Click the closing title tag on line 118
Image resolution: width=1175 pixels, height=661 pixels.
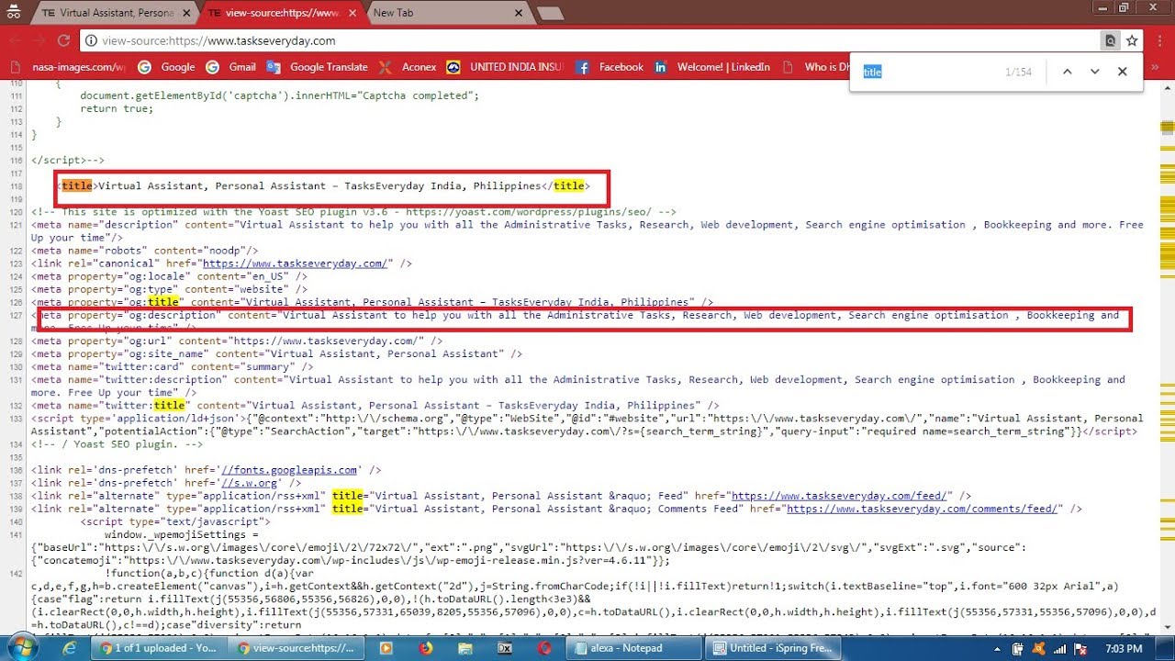(568, 185)
